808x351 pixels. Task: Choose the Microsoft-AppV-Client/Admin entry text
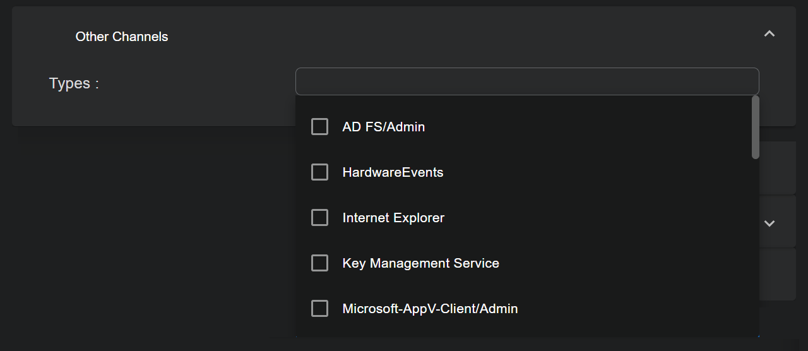click(x=430, y=309)
